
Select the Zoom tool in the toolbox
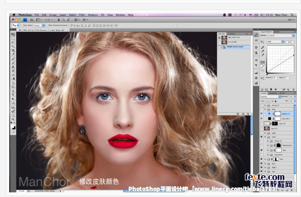coord(13,119)
